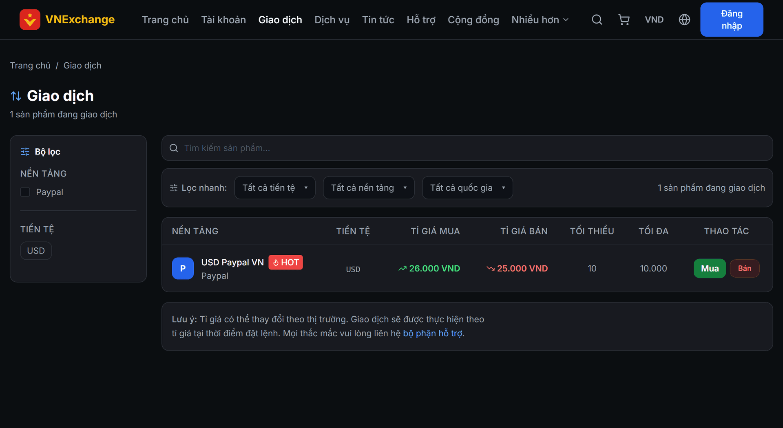The image size is (783, 428).
Task: Click the TỈ GIÁ MUA column header
Action: coord(435,231)
